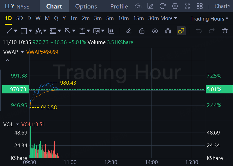Viewport: 233px width, 166px height.
Task: Switch to the Options tab
Action: (86, 6)
